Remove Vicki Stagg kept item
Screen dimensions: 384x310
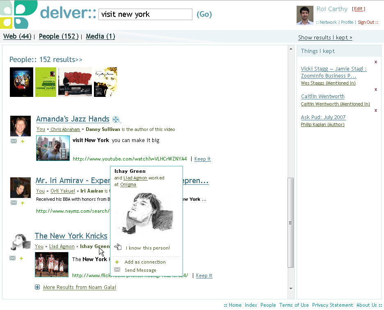pyautogui.click(x=376, y=62)
